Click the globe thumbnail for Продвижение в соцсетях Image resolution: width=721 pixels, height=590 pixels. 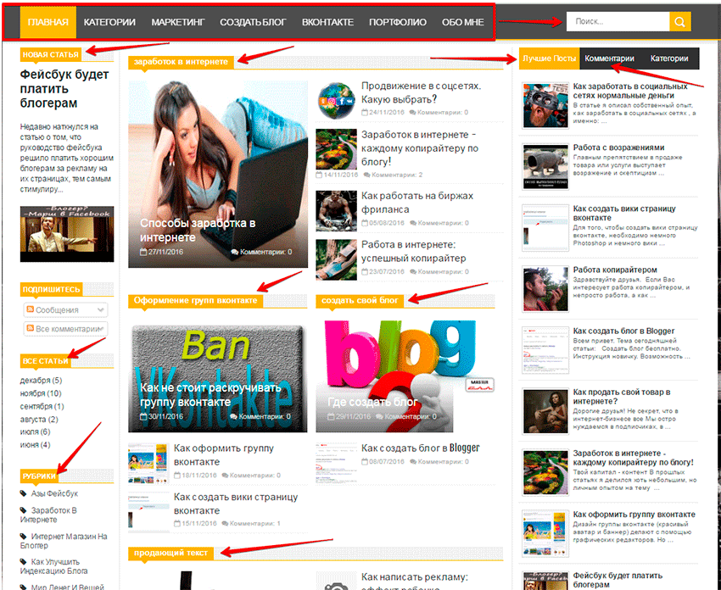pyautogui.click(x=336, y=101)
